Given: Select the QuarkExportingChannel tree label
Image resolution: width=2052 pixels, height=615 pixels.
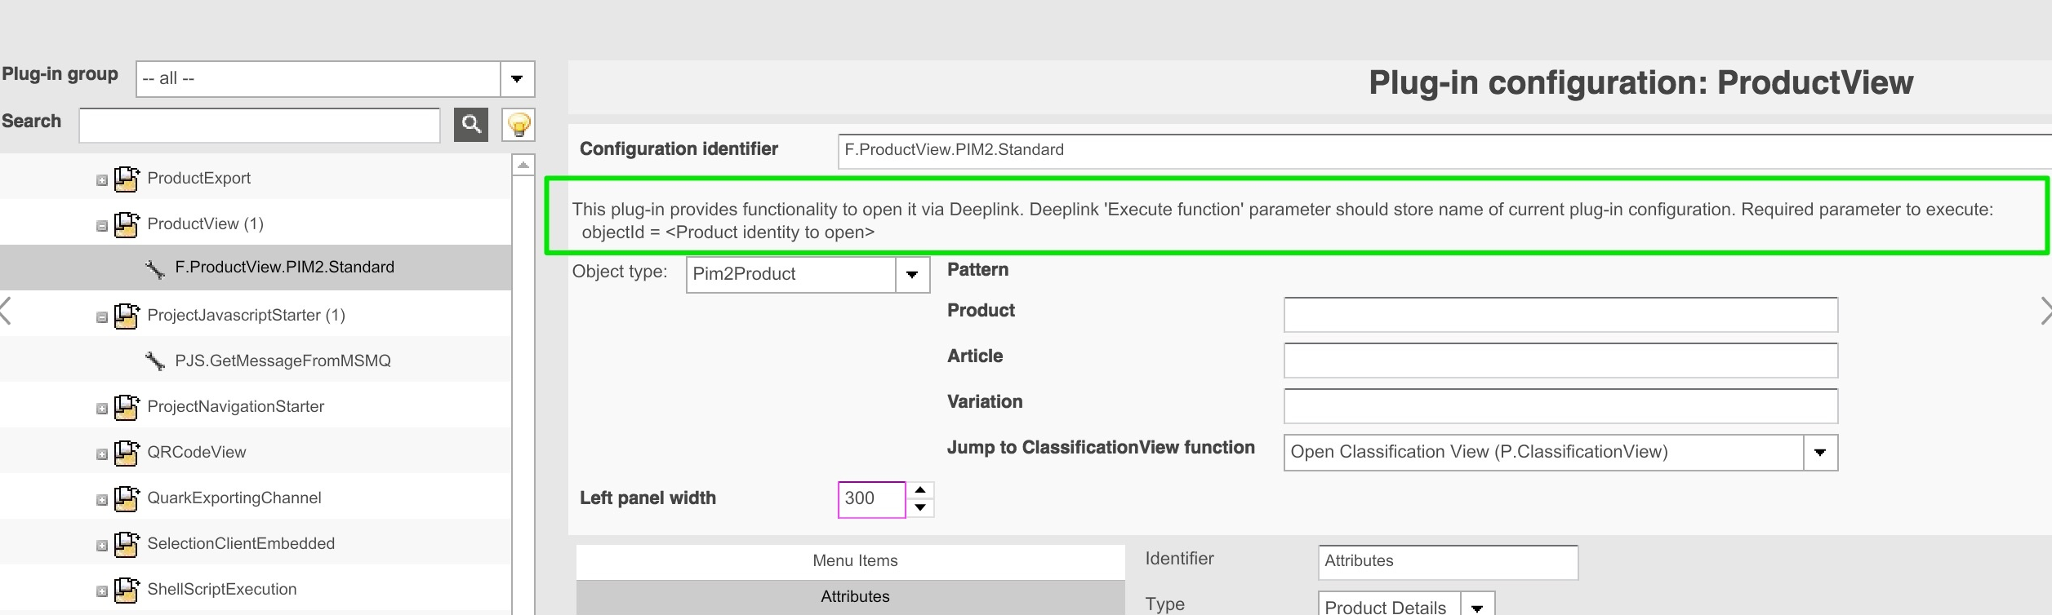Looking at the screenshot, I should 234,498.
